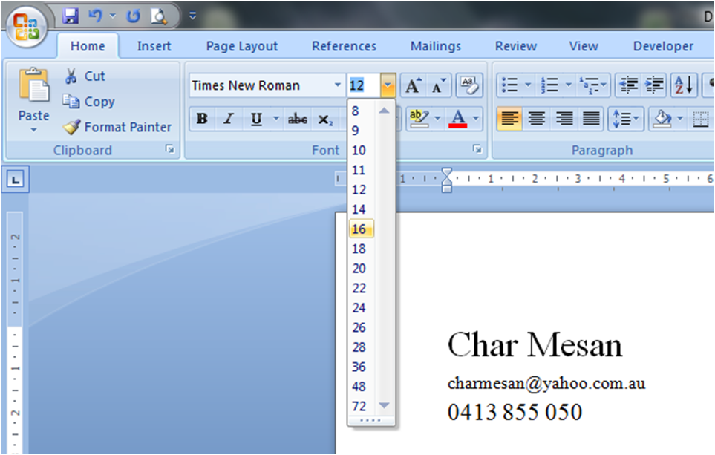Open Print Preview from Quick Access toolbar
Viewport: 715px width, 455px height.
pos(159,16)
